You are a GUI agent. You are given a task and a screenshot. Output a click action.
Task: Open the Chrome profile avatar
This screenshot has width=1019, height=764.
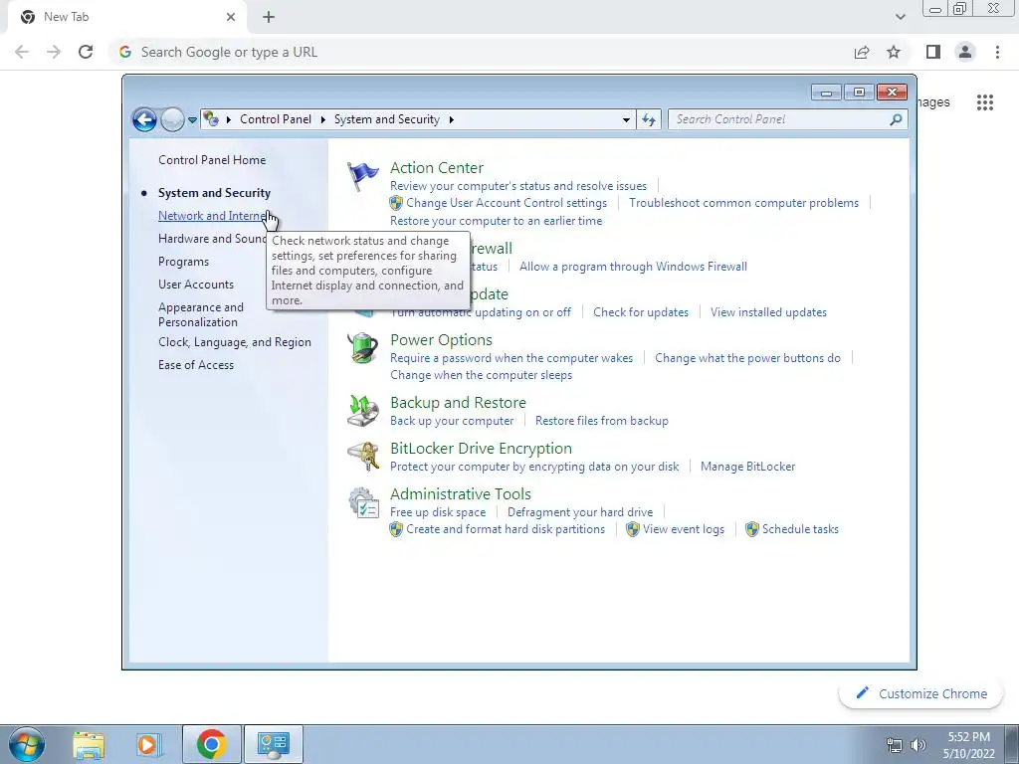tap(965, 52)
